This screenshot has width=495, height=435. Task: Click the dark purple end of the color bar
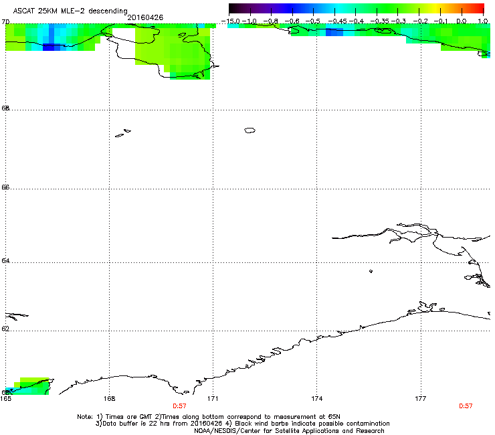coord(235,8)
